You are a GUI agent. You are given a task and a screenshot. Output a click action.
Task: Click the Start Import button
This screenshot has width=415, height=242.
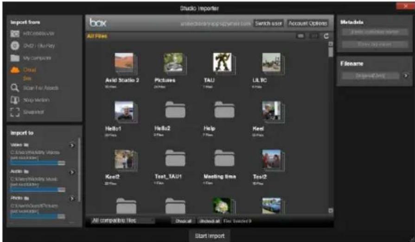coord(210,236)
